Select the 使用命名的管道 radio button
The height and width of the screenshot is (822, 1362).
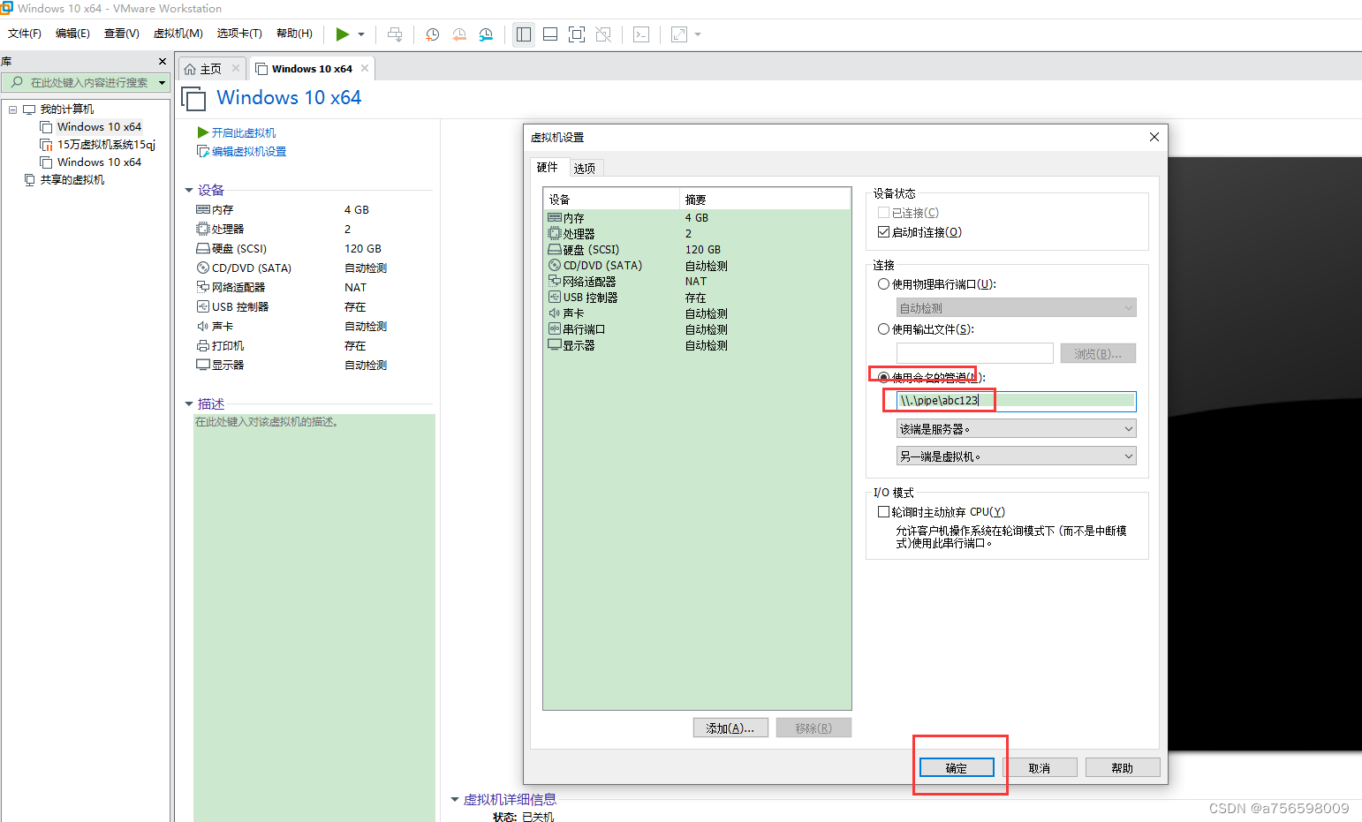(883, 377)
